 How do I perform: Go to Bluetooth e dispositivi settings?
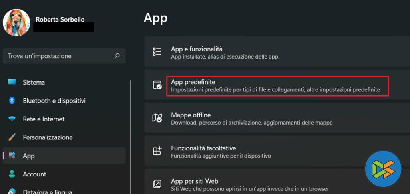[54, 101]
